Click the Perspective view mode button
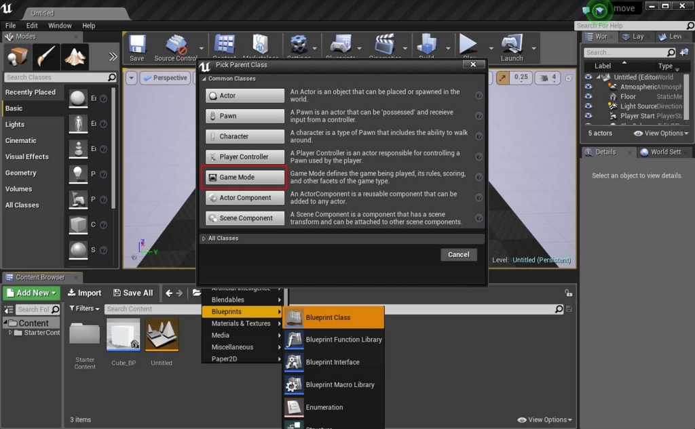 (165, 78)
